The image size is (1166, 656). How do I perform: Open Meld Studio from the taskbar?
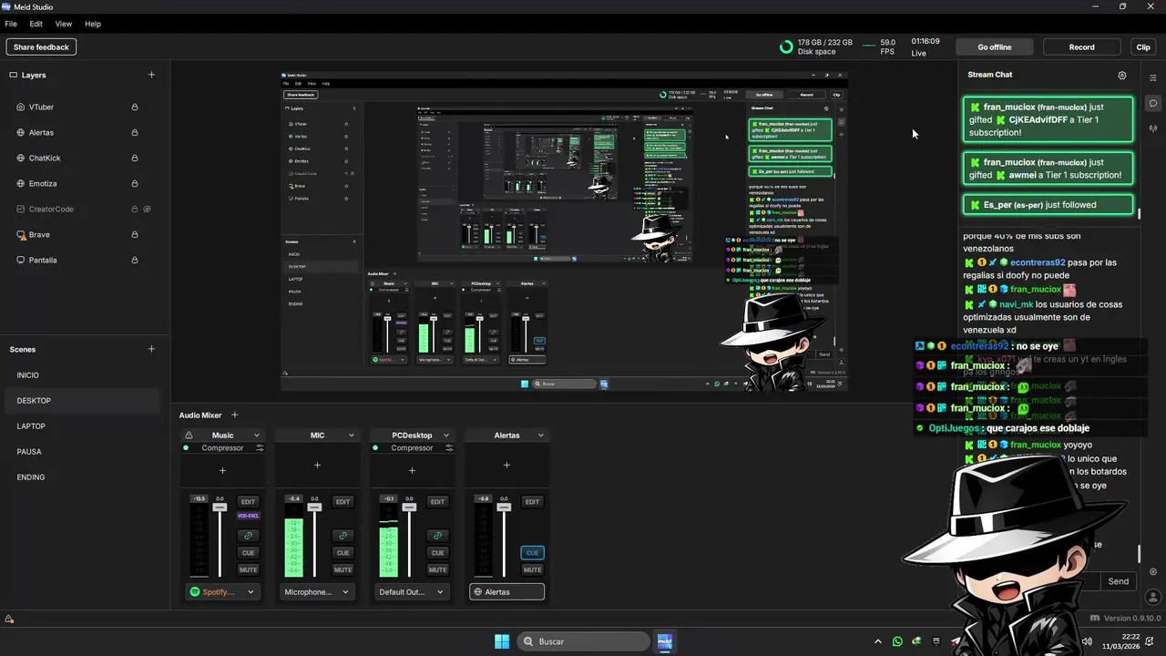click(665, 641)
